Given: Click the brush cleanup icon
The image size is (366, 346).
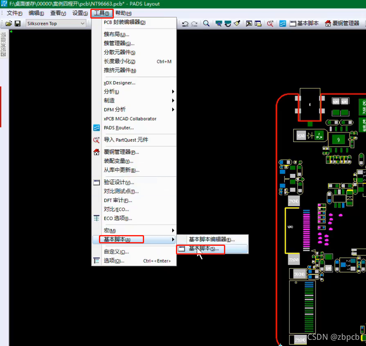Looking at the screenshot, I should (237, 23).
